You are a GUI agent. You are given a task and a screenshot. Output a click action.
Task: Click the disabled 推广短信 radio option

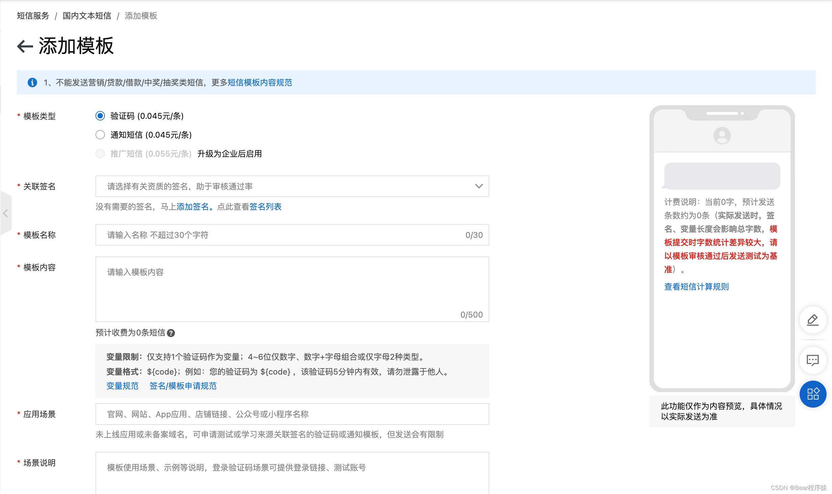tap(100, 154)
